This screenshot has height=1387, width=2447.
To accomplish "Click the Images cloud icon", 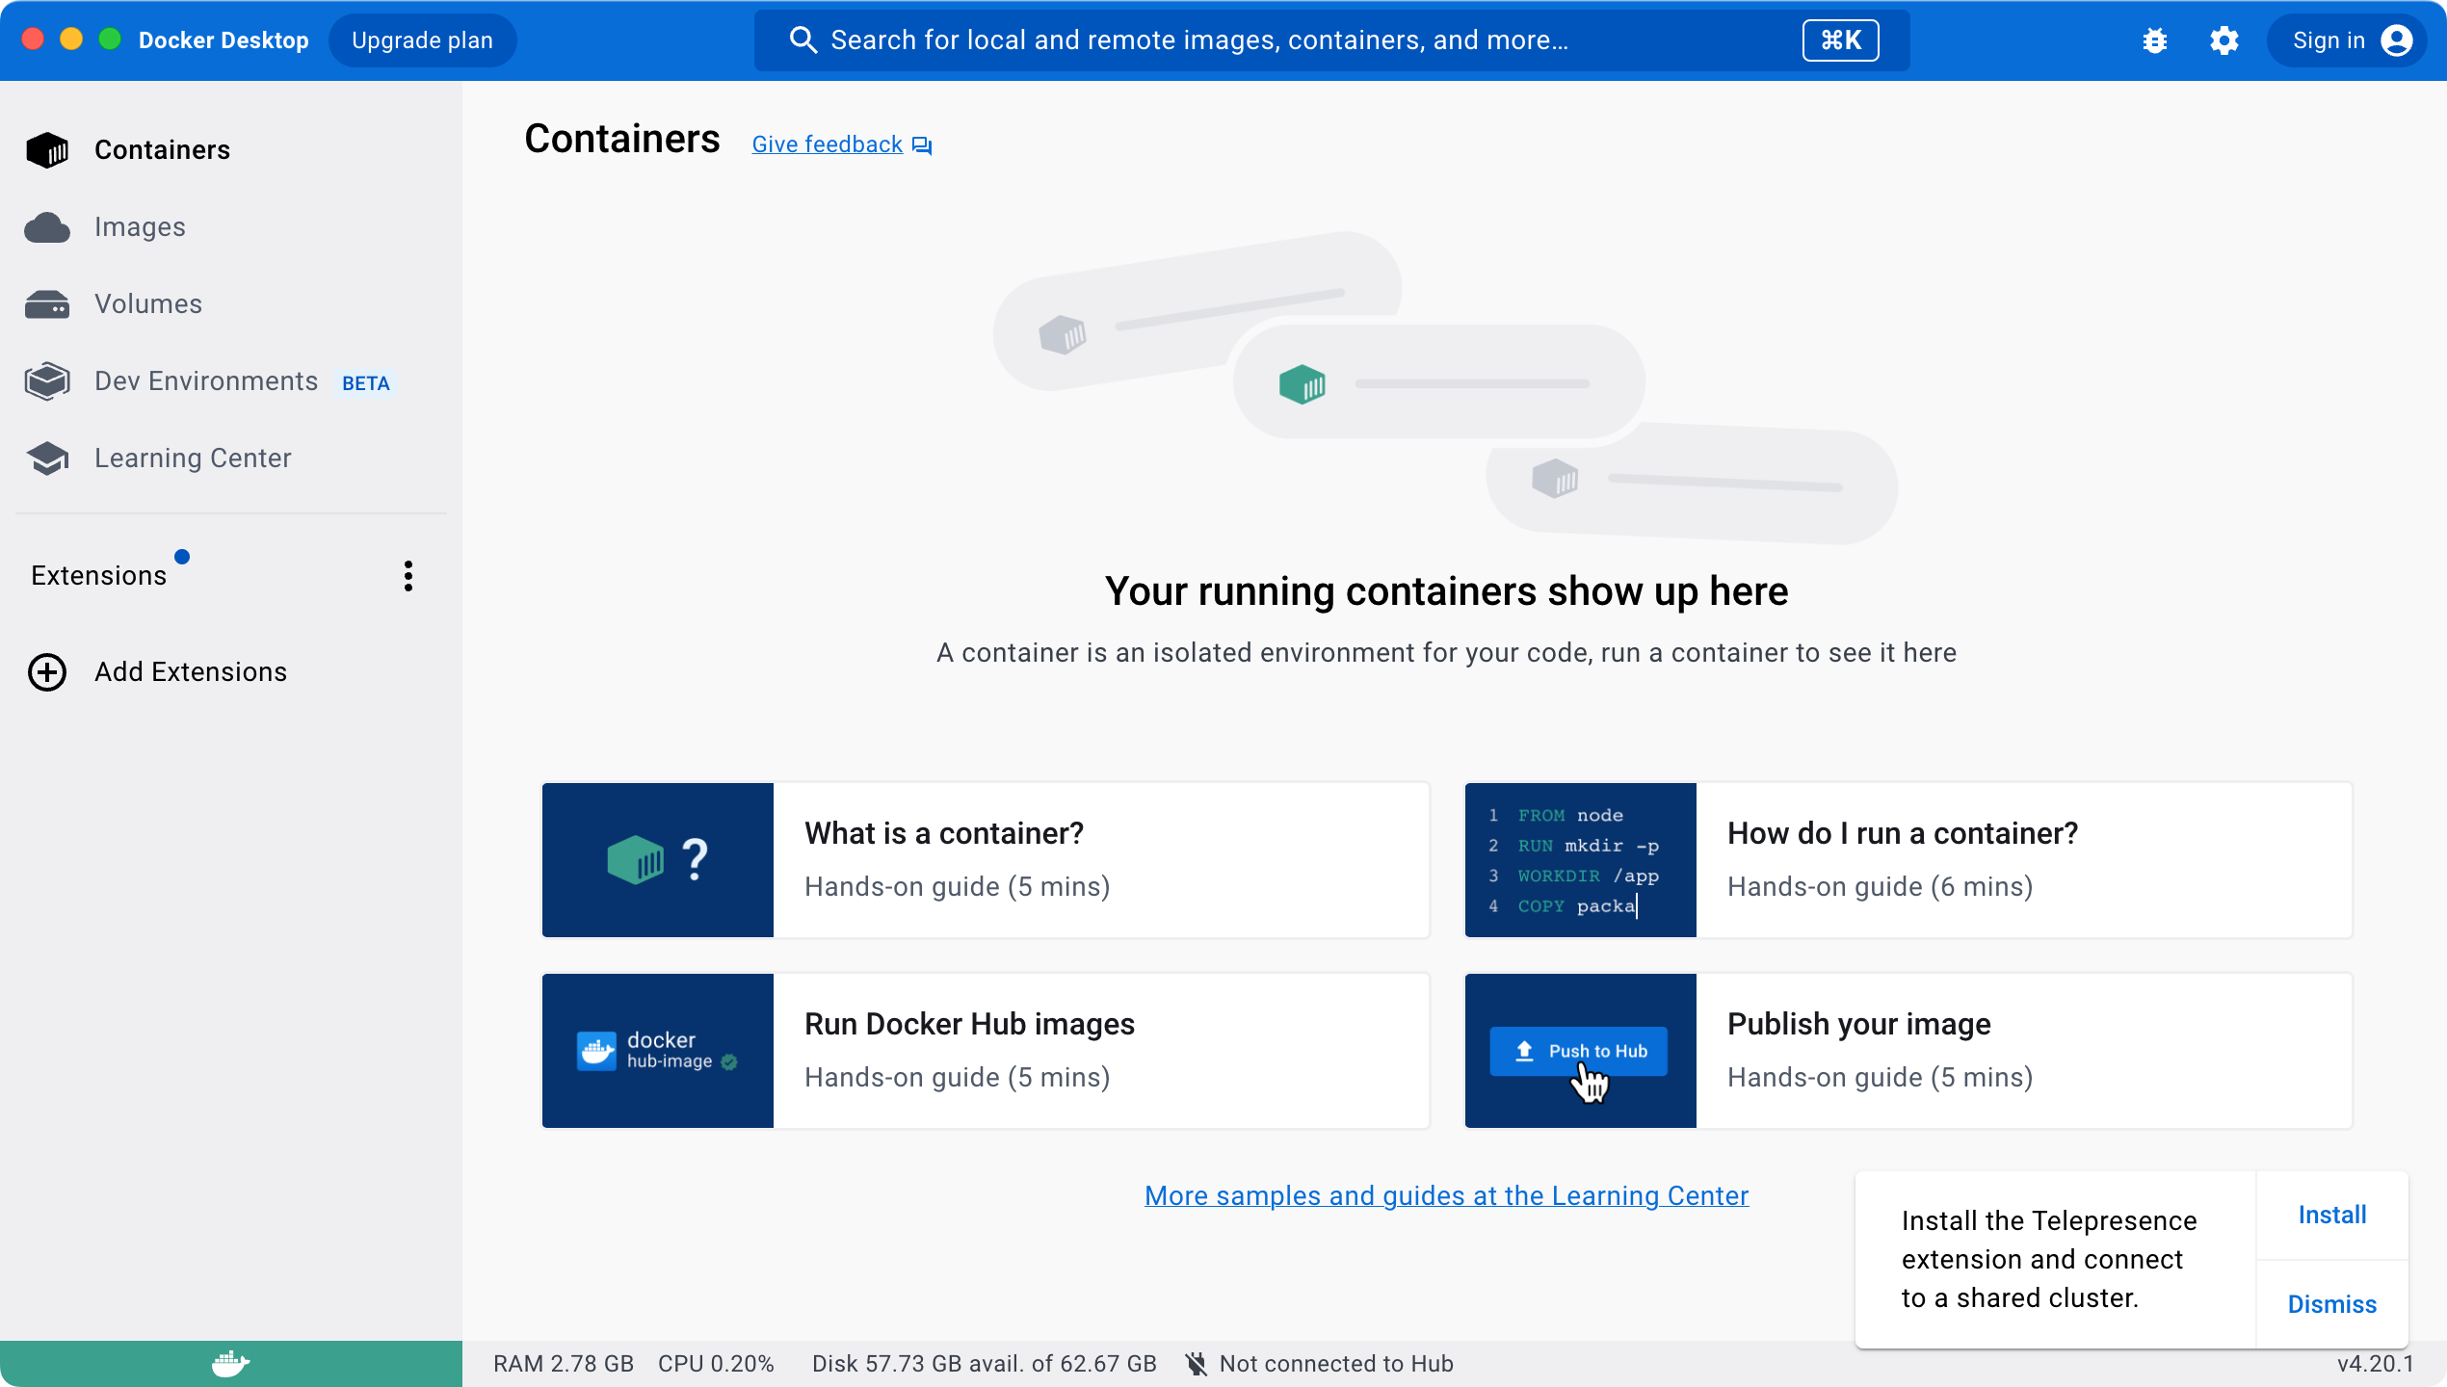I will 47,227.
